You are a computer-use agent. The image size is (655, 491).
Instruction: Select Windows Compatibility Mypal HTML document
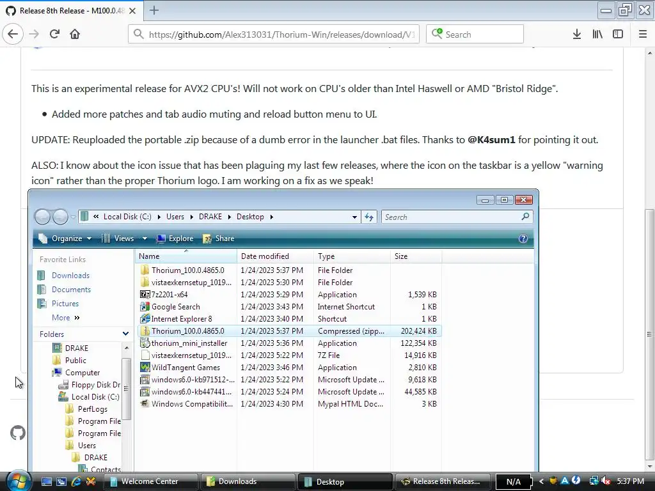[x=288, y=404]
